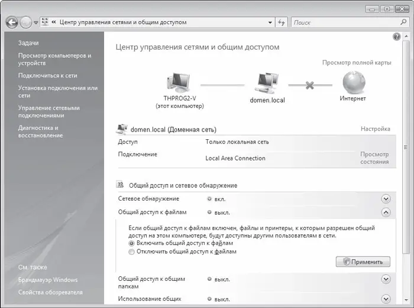Screen dimensions: 414x308
Task: Click Подключиться к сети task
Action: point(47,76)
